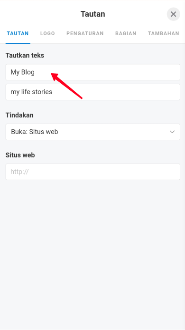Select the active TAUTAN tab
Viewport: 185px width, 330px height.
(x=18, y=33)
